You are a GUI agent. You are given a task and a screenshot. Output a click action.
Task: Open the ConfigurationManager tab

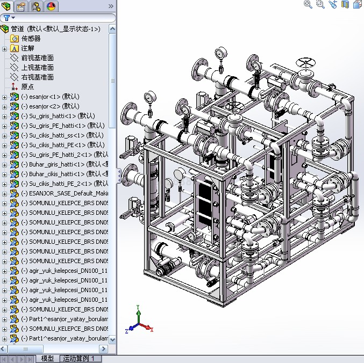coord(37,6)
